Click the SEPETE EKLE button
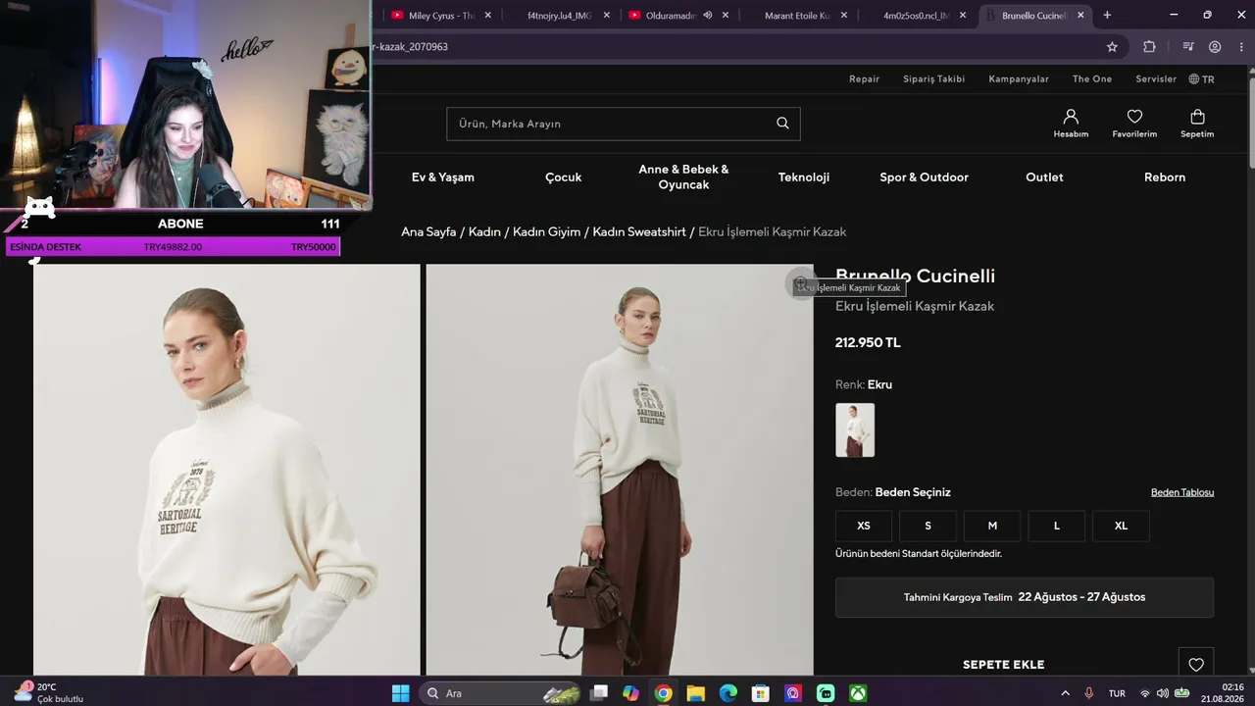The width and height of the screenshot is (1255, 706). pos(1003,665)
